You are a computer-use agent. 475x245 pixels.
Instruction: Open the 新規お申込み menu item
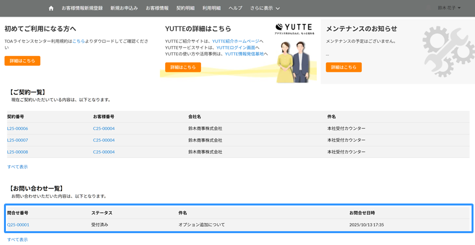124,8
